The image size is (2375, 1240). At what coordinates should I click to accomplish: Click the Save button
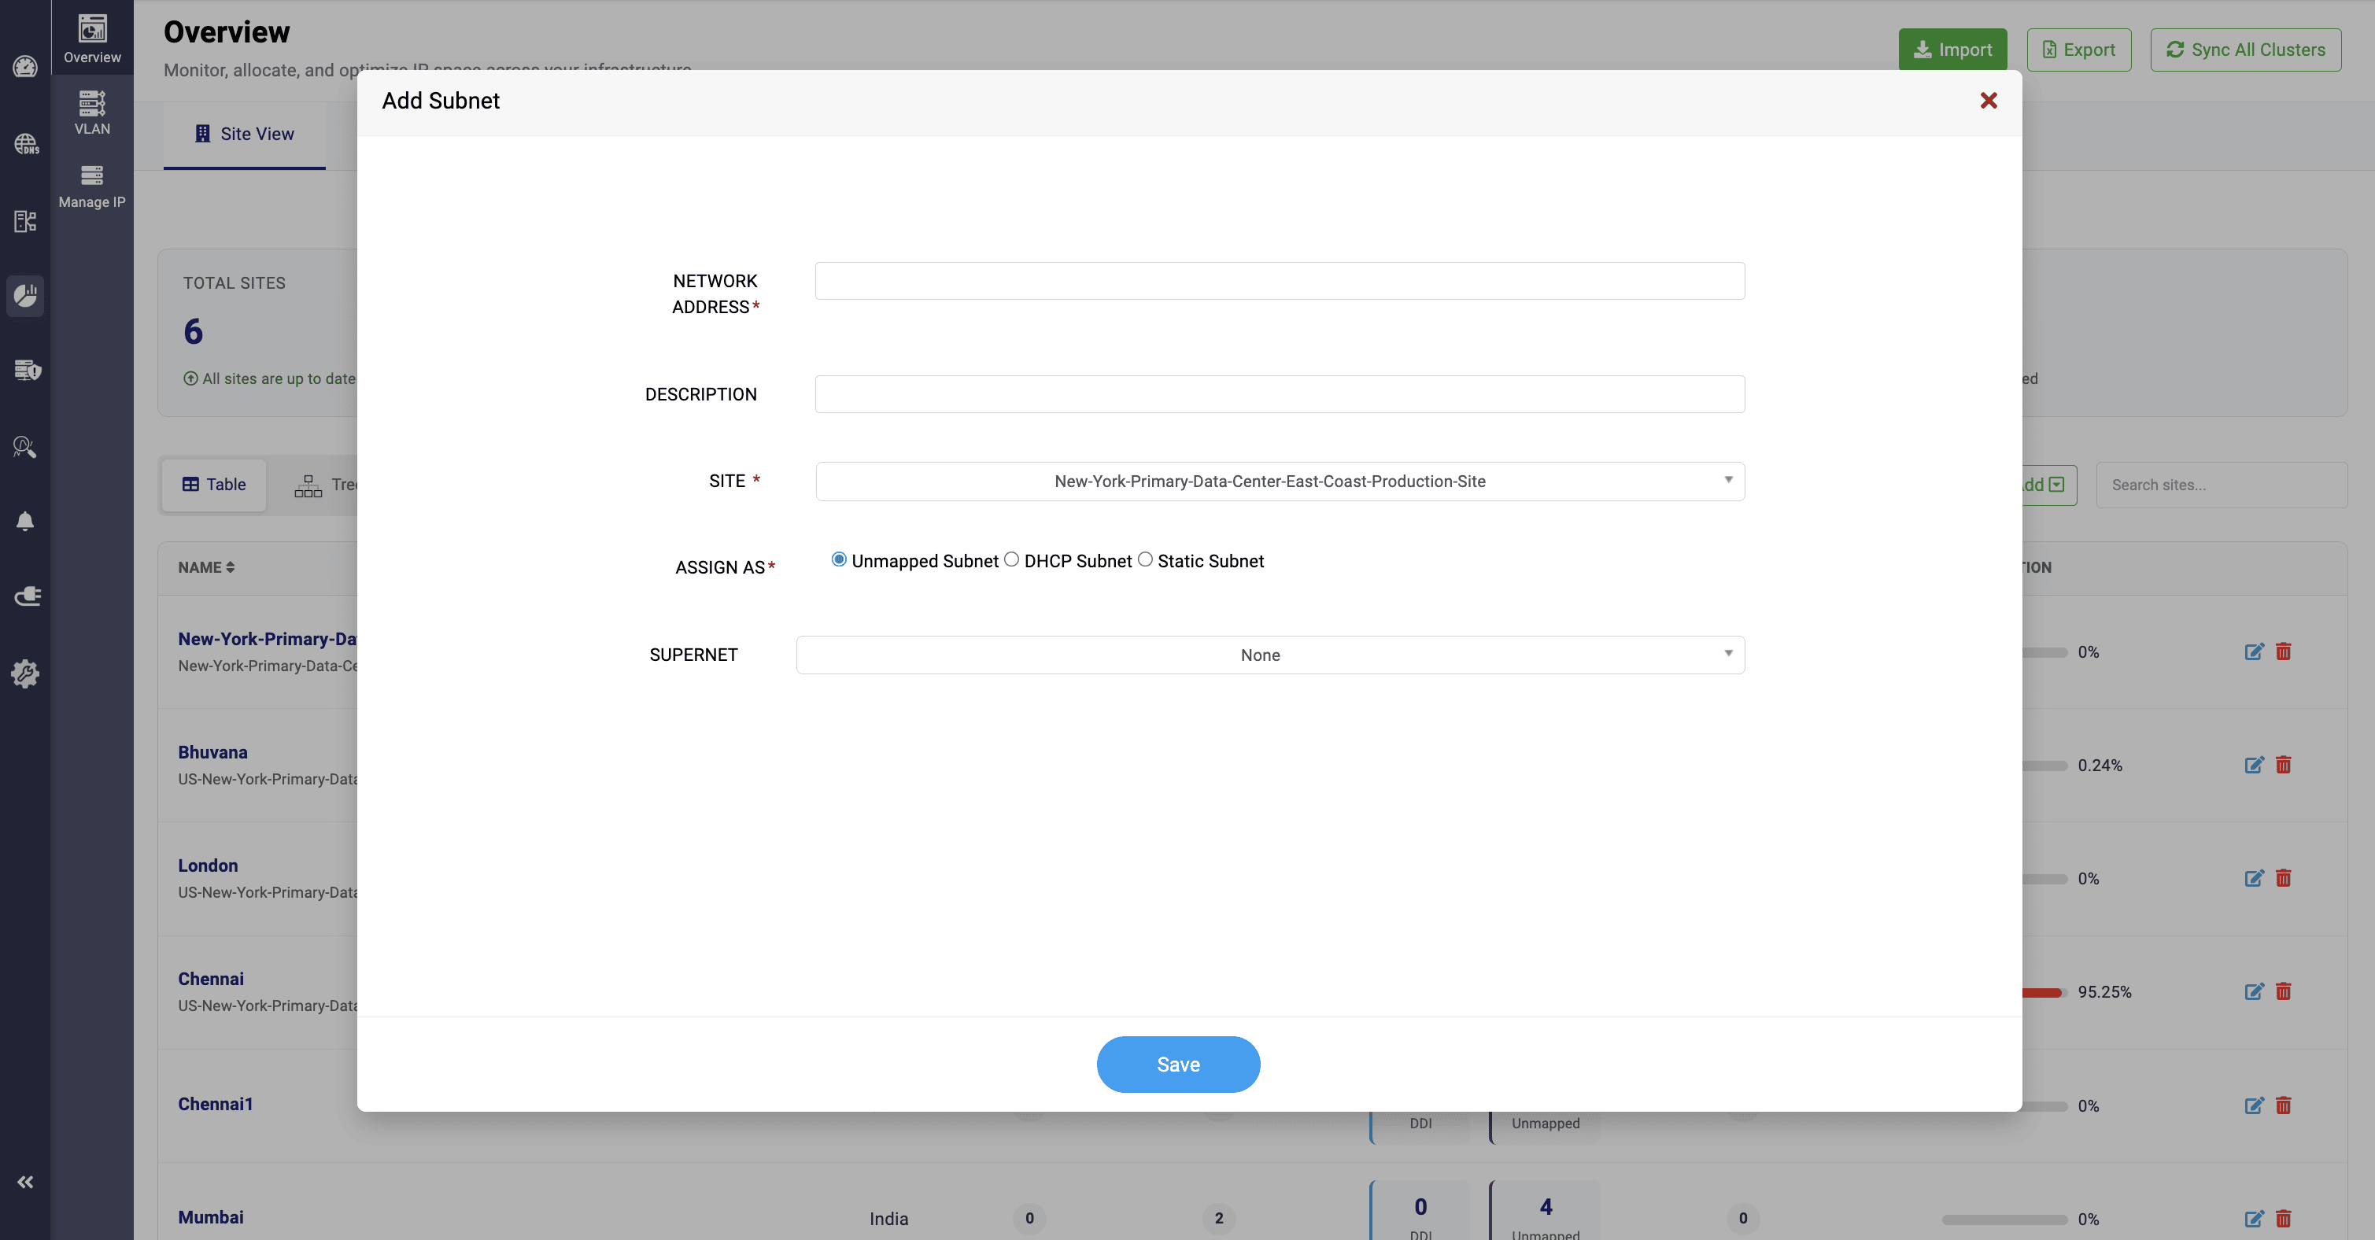point(1177,1064)
